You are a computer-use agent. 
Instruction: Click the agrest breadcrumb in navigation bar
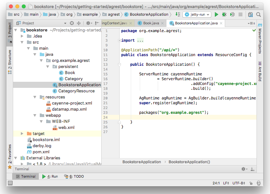(111, 14)
